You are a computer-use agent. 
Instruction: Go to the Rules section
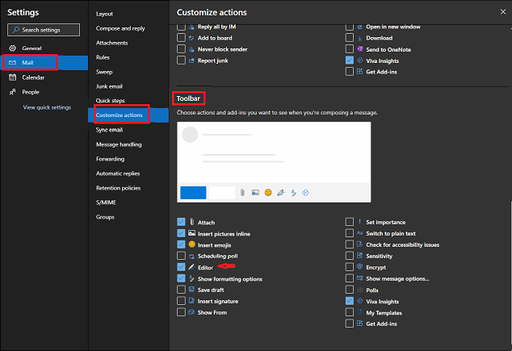[x=103, y=57]
